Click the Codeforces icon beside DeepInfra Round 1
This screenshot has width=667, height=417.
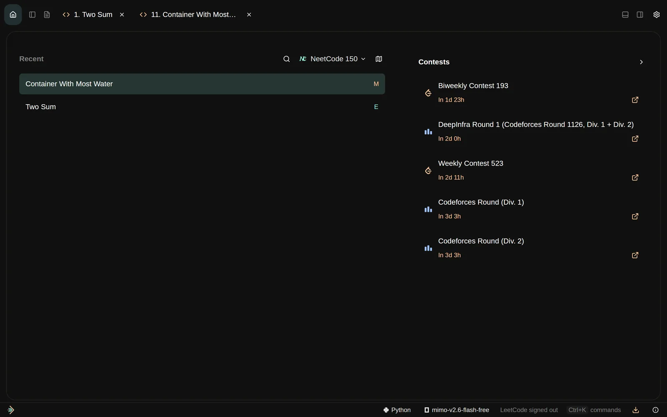[x=428, y=132]
